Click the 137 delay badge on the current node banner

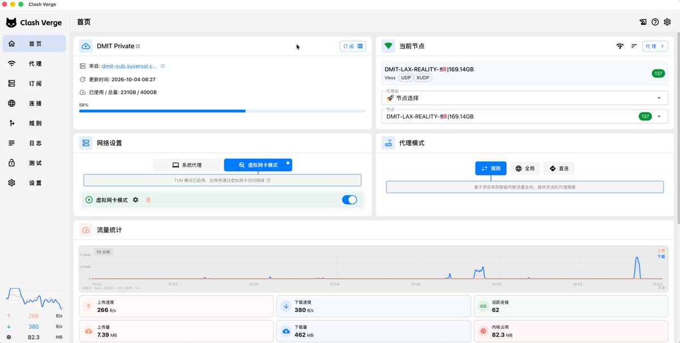[658, 73]
